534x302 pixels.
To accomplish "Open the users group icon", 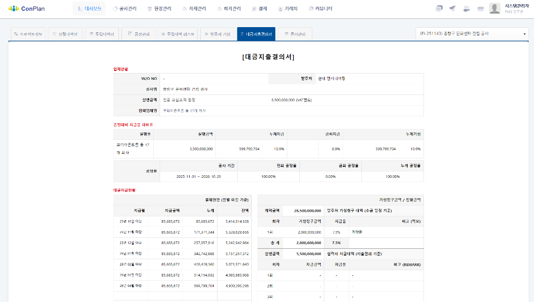I will click(466, 9).
